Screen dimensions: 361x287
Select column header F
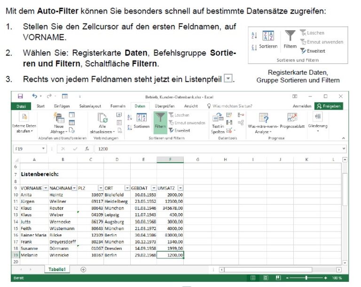(170, 159)
